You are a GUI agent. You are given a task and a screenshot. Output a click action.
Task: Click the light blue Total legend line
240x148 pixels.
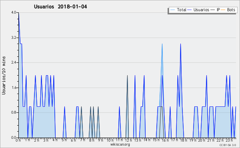tap(172, 10)
